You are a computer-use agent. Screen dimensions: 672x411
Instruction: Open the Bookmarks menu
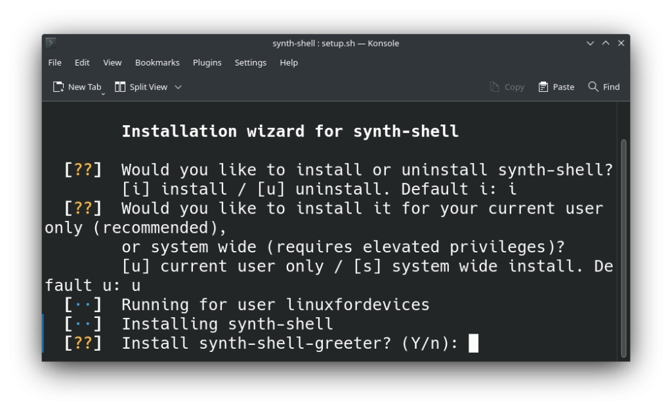click(157, 62)
